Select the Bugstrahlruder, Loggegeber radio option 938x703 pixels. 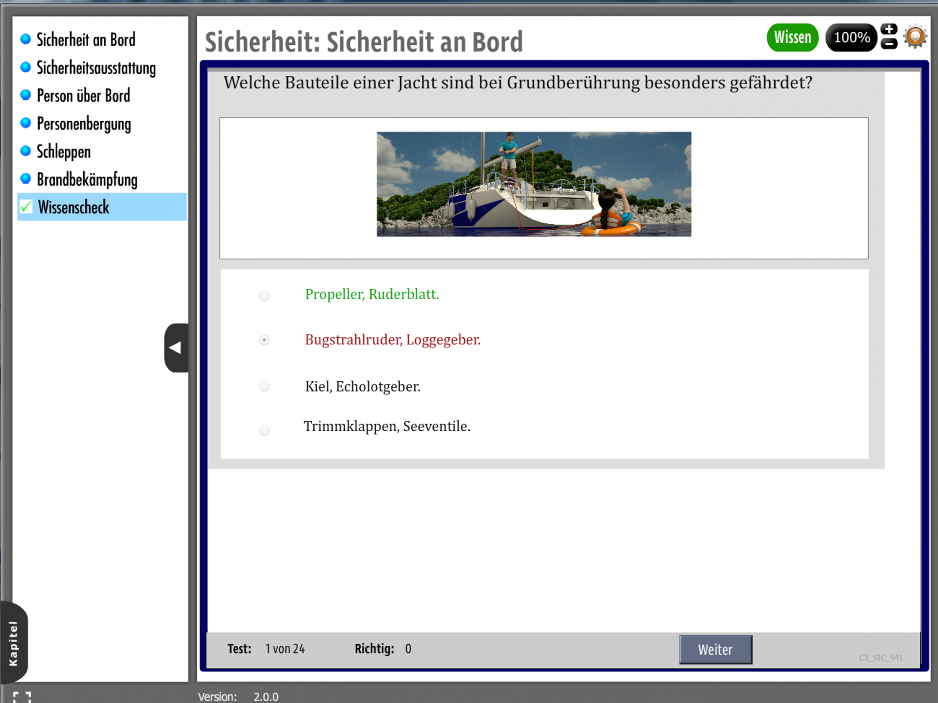pyautogui.click(x=264, y=340)
